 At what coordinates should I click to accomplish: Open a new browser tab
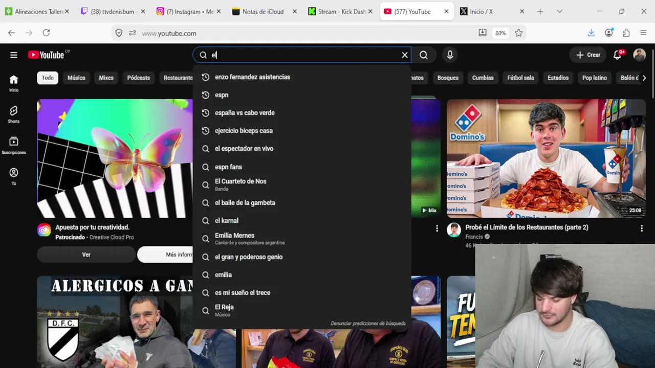540,11
